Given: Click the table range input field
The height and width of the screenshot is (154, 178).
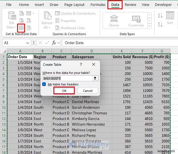Looking at the screenshot, I should click(x=67, y=78).
